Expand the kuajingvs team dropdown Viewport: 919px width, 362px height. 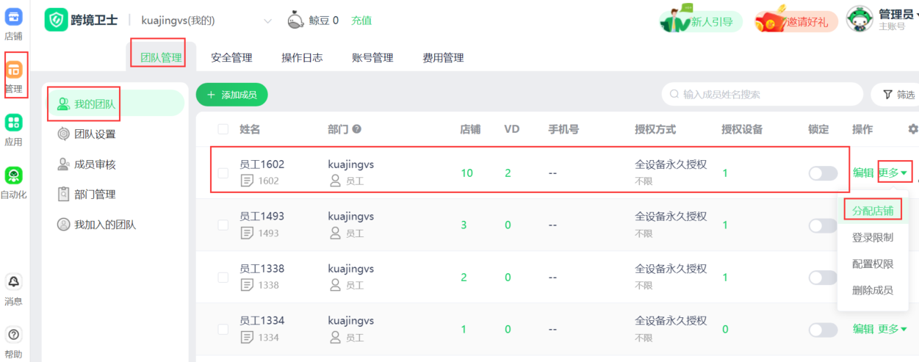point(267,21)
